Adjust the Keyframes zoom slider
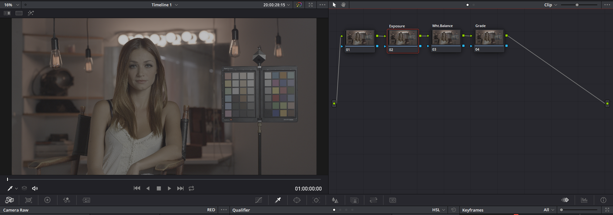This screenshot has height=215, width=613. coord(562,210)
